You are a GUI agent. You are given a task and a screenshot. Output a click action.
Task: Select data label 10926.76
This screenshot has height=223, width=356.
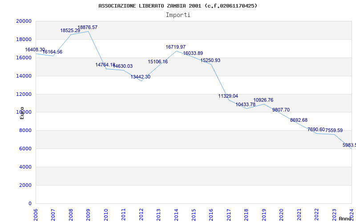tap(263, 100)
